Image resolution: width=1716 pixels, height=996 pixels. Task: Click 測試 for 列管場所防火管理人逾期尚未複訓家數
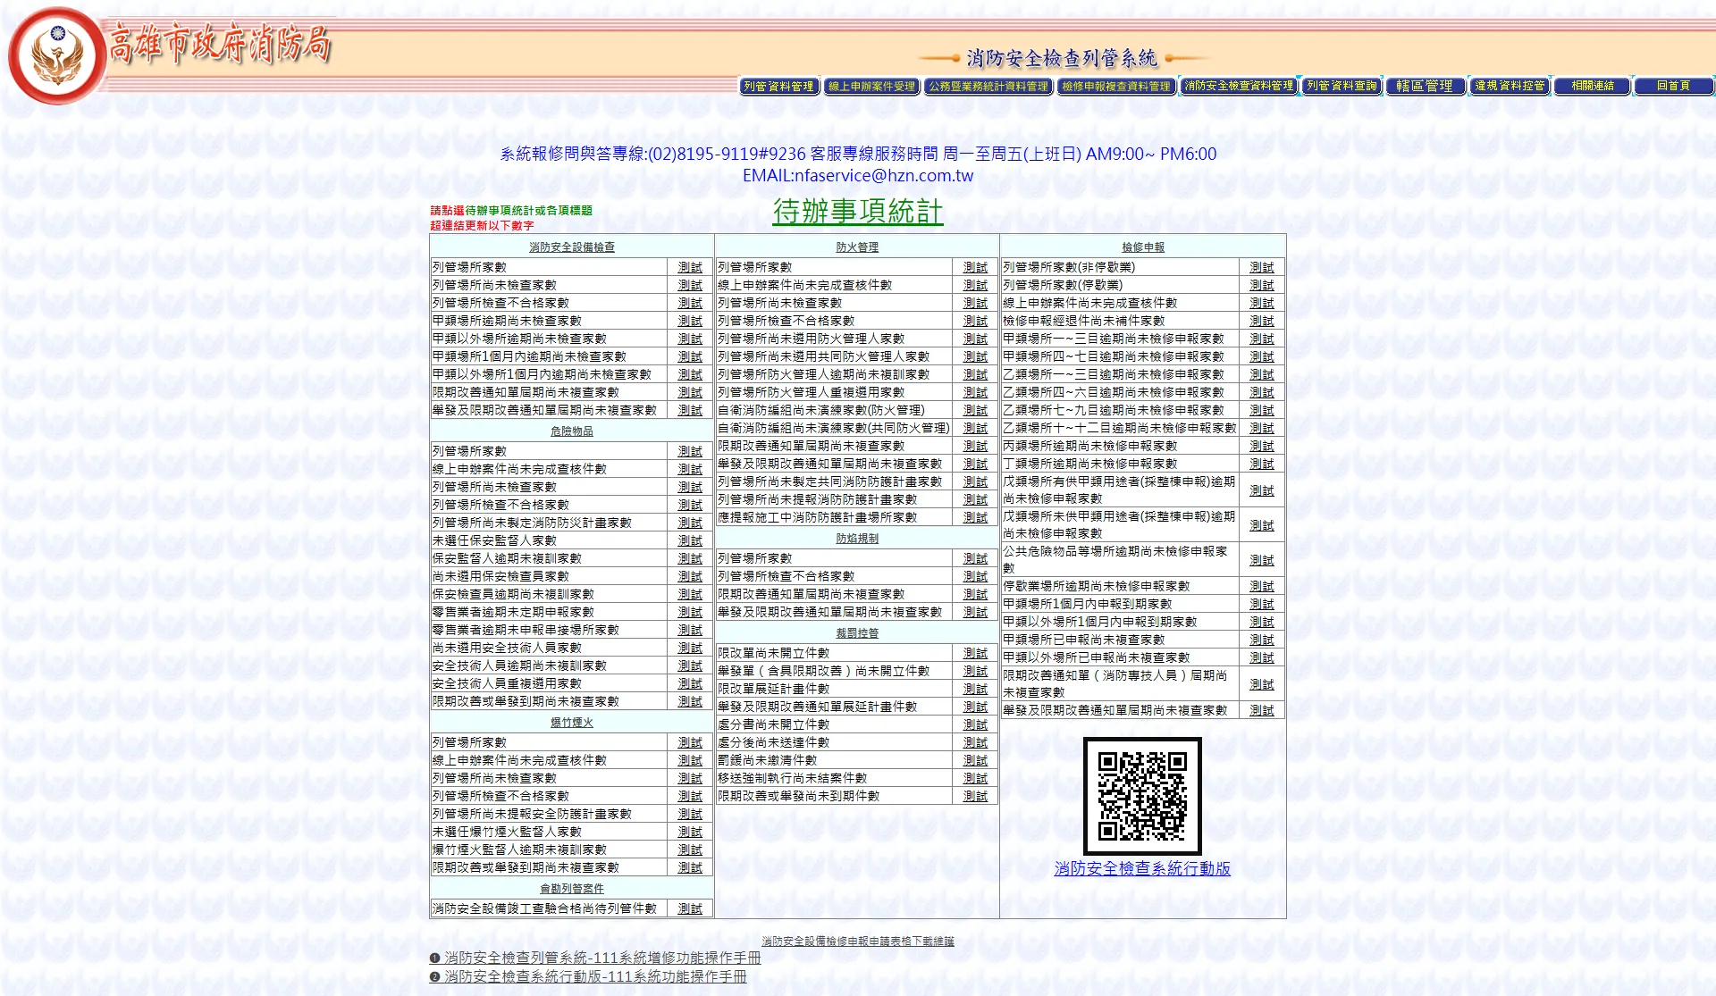[975, 374]
